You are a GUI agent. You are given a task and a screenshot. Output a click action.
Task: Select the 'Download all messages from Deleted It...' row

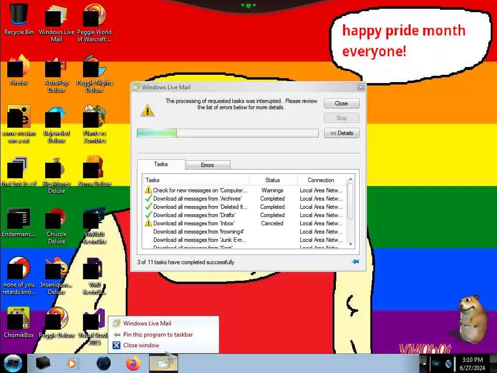pos(244,207)
